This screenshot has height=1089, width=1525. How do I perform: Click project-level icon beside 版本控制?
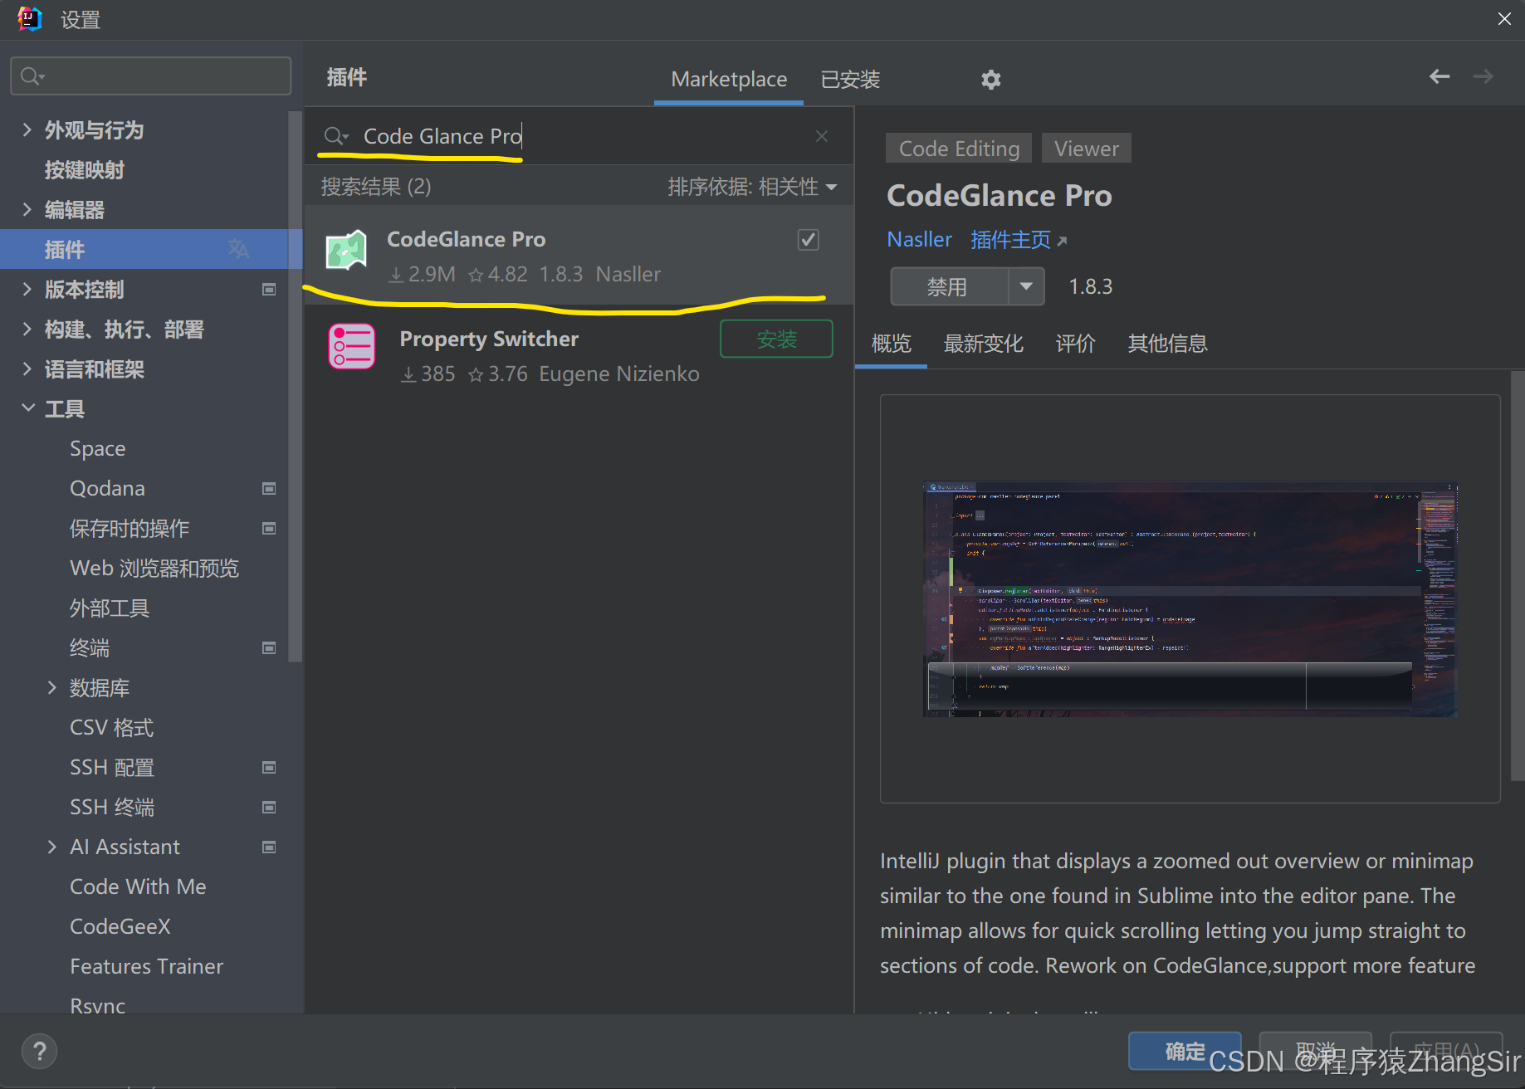269,290
